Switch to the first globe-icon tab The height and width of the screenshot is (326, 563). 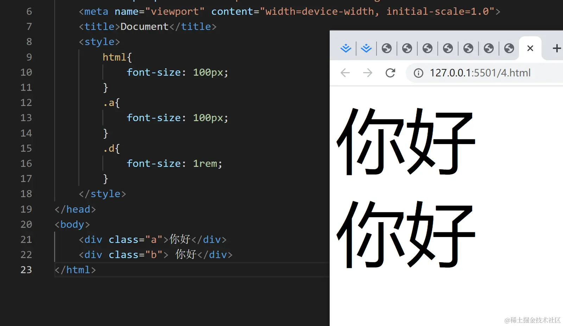click(387, 48)
